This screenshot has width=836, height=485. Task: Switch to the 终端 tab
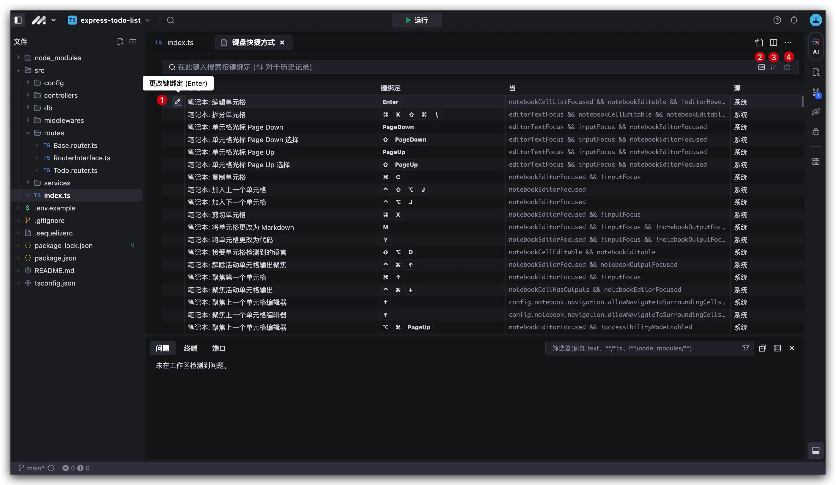(190, 348)
